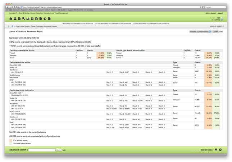
Task: Click into the Advanced Search text field
Action: [x=42, y=150]
